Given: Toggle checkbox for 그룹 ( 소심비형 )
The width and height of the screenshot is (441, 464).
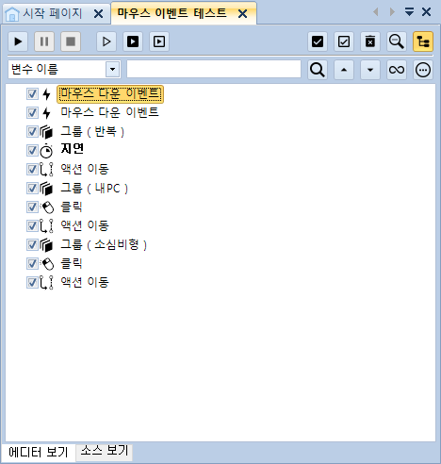Looking at the screenshot, I should click(x=32, y=244).
